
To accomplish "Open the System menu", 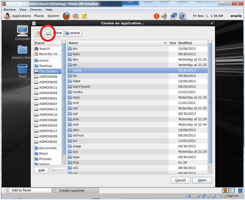I will point(53,16).
